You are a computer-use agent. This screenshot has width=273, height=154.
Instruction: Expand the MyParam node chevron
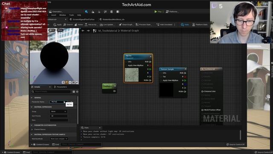[x=115, y=86]
